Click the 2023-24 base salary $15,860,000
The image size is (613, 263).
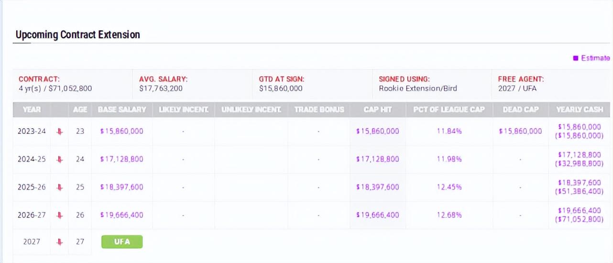121,131
